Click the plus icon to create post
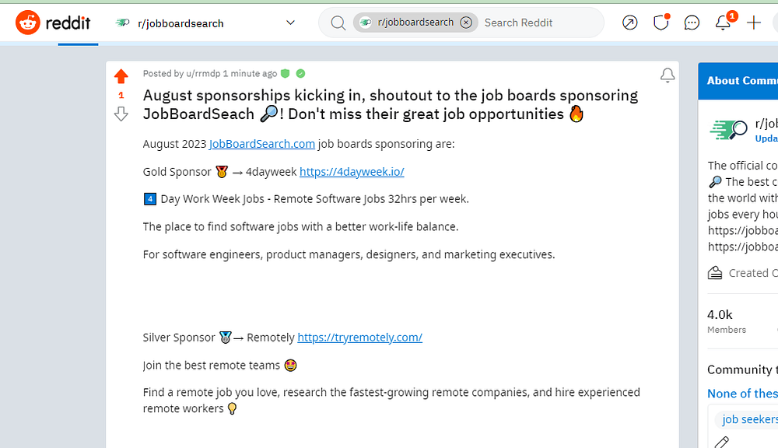The width and height of the screenshot is (778, 448). click(x=754, y=23)
